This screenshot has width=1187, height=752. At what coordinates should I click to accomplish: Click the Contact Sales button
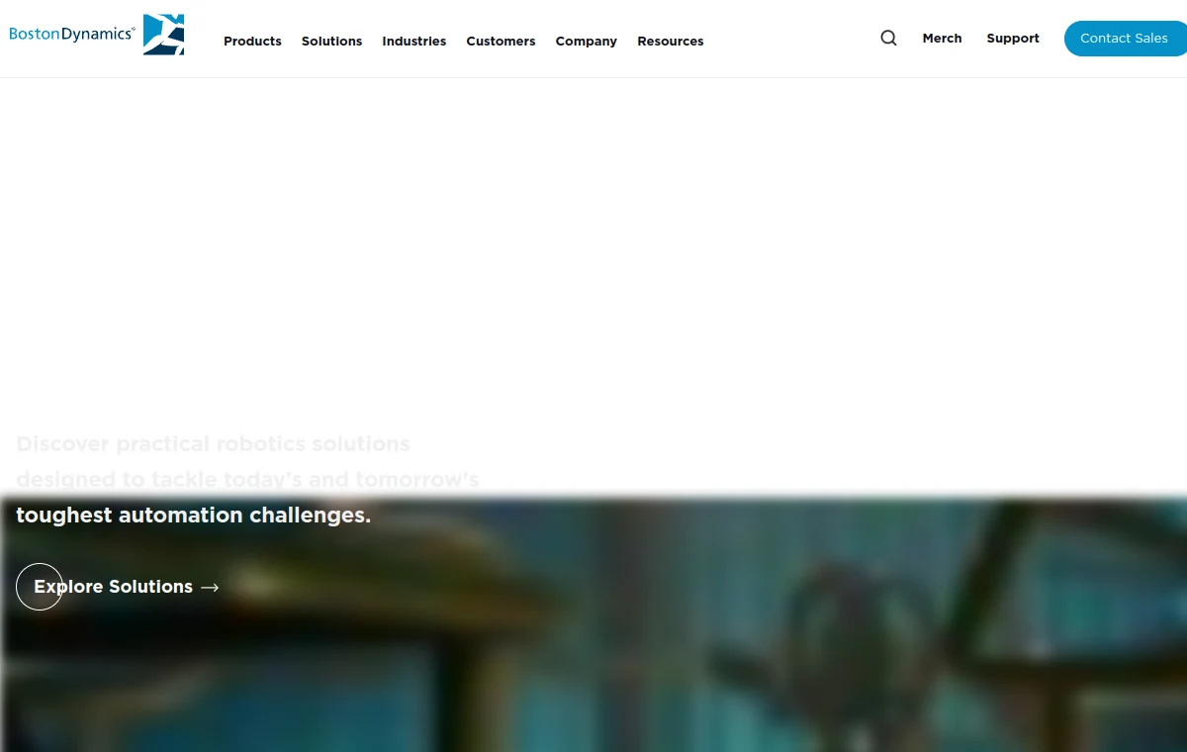pyautogui.click(x=1126, y=39)
